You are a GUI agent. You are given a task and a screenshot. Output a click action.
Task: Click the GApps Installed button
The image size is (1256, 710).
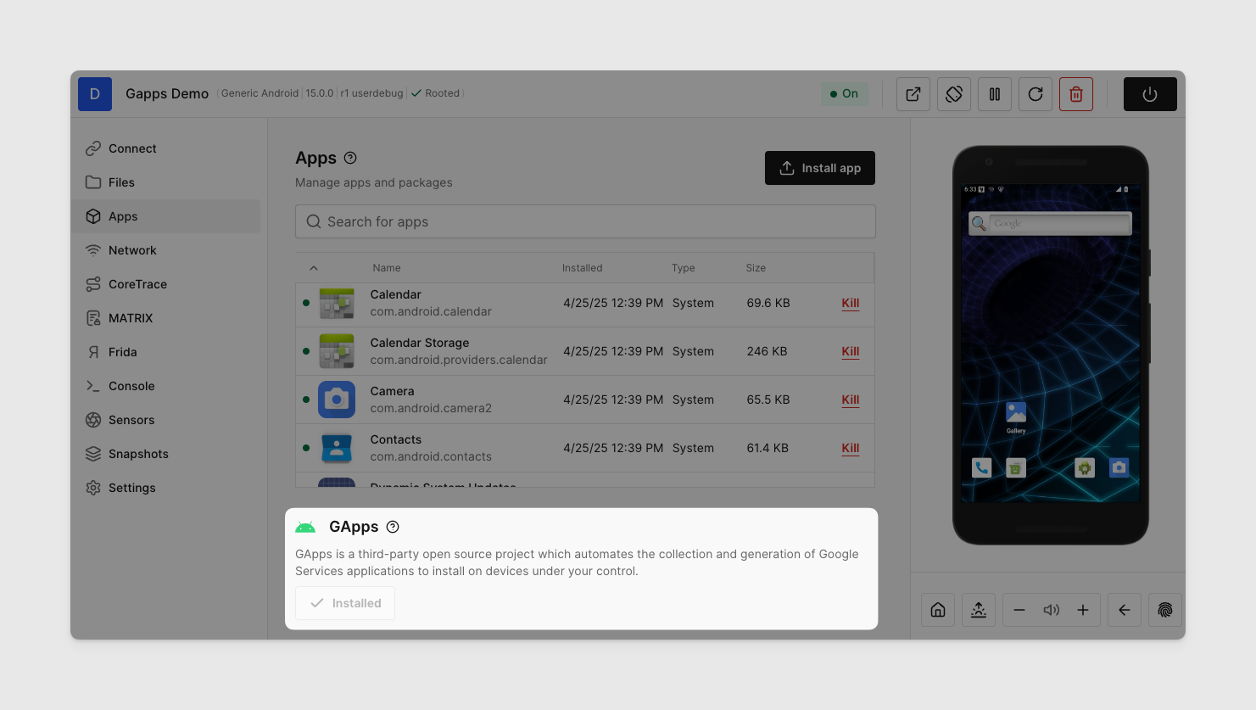[345, 603]
